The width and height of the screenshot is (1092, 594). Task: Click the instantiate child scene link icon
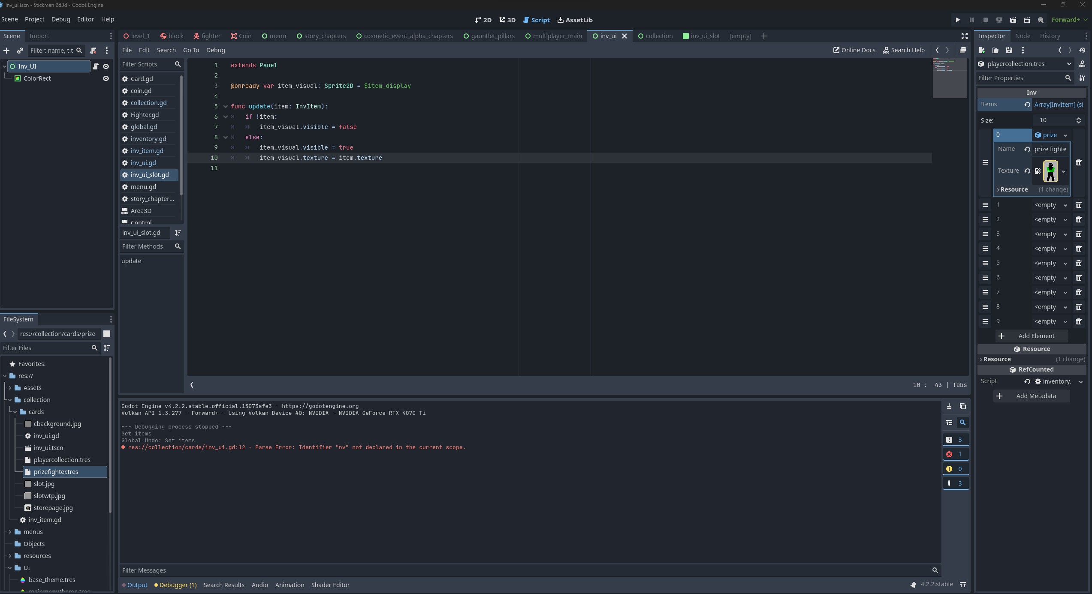click(x=20, y=51)
